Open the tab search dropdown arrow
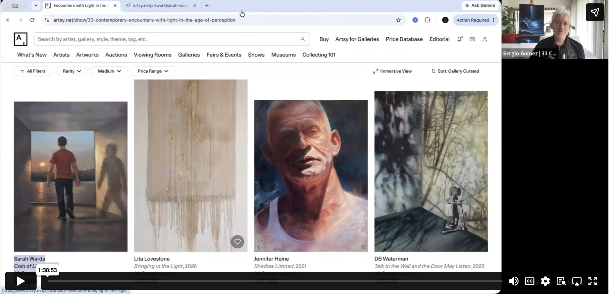The height and width of the screenshot is (294, 609). coord(36,6)
